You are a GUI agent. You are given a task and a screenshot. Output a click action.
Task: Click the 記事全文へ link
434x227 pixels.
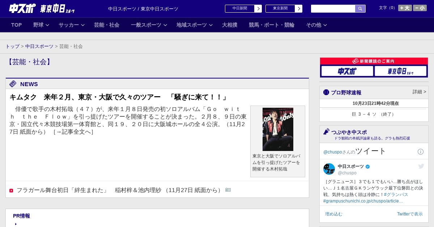tap(73, 132)
